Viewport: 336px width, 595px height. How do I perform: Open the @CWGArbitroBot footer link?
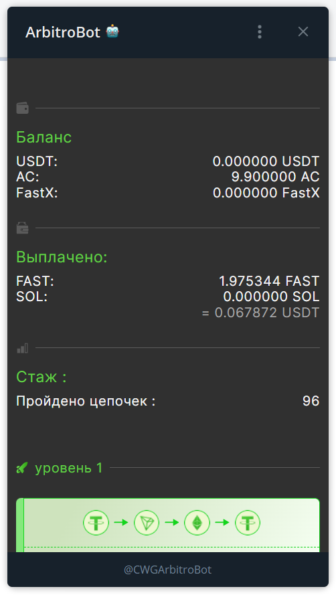168,570
